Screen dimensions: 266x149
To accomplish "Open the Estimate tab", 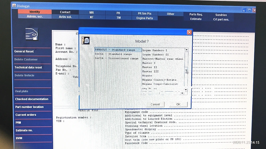I will [196, 19].
